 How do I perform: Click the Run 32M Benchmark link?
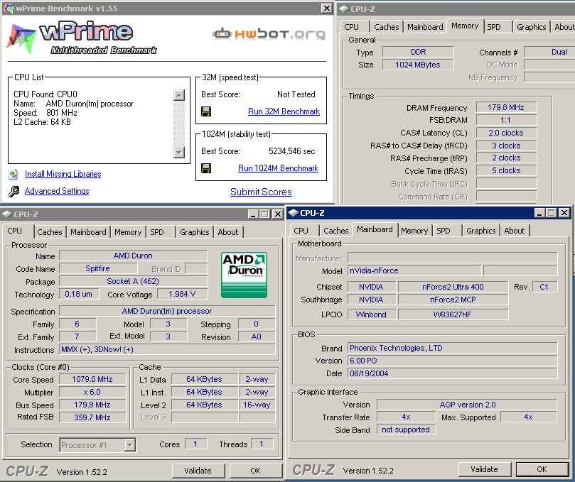[284, 111]
